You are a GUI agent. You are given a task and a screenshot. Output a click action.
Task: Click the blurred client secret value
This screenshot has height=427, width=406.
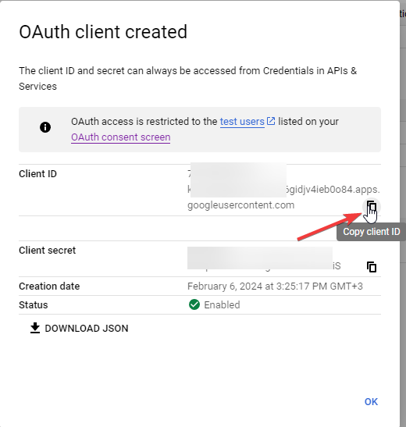(260, 258)
